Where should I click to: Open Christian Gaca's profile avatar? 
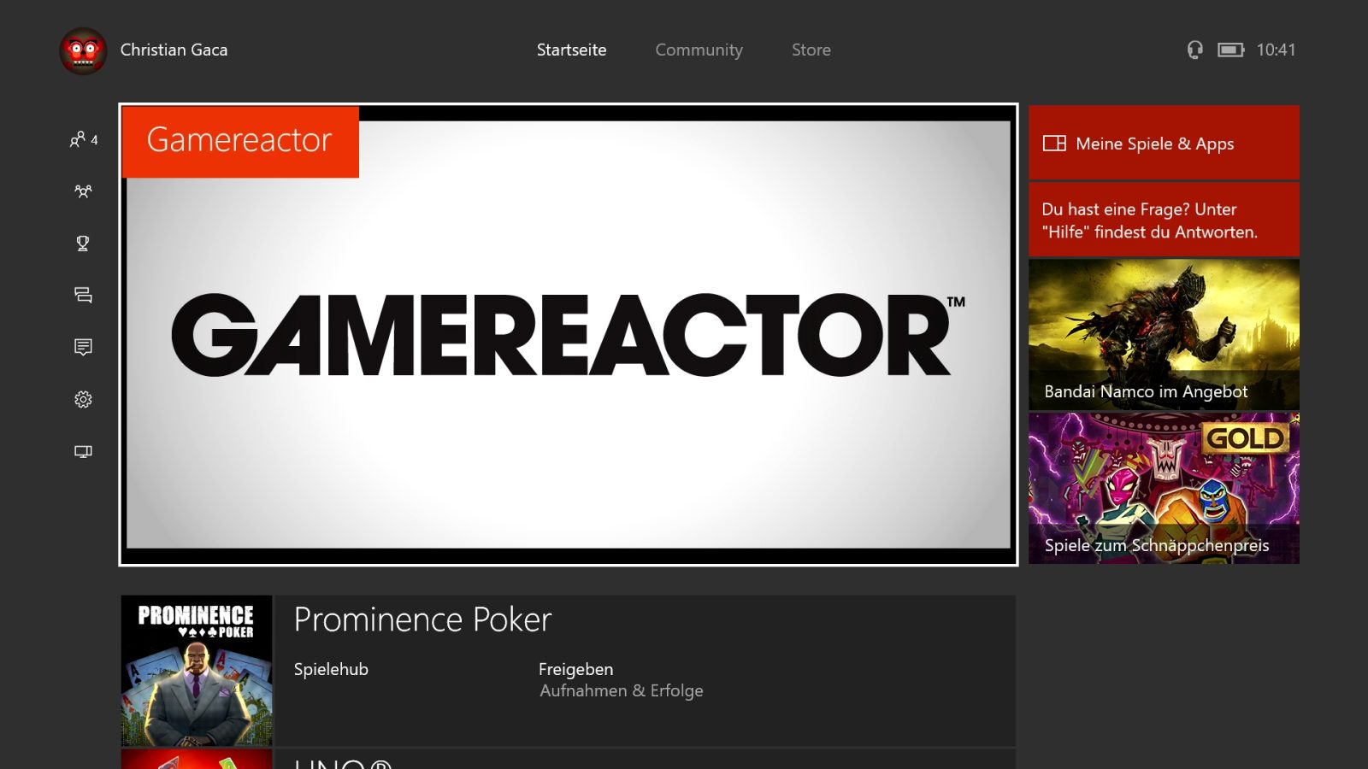click(83, 50)
